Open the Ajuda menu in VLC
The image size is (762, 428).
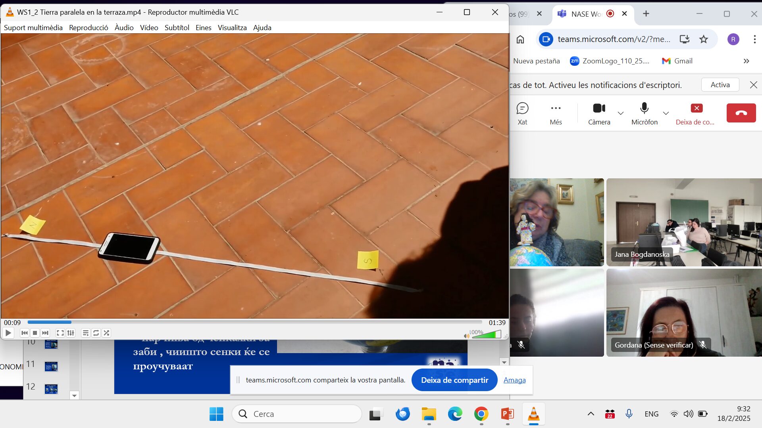262,27
